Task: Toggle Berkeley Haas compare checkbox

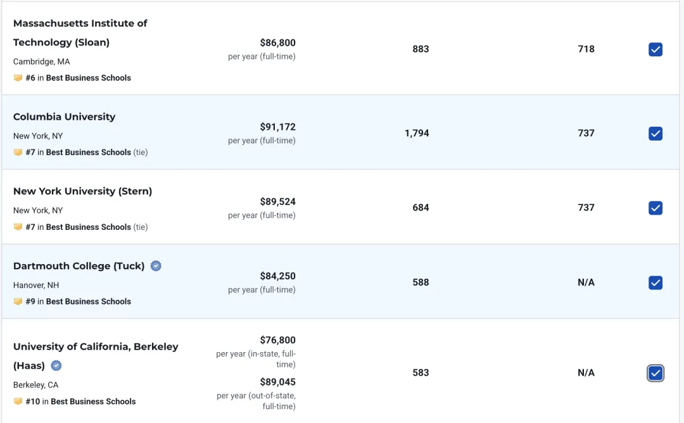Action: click(x=655, y=374)
